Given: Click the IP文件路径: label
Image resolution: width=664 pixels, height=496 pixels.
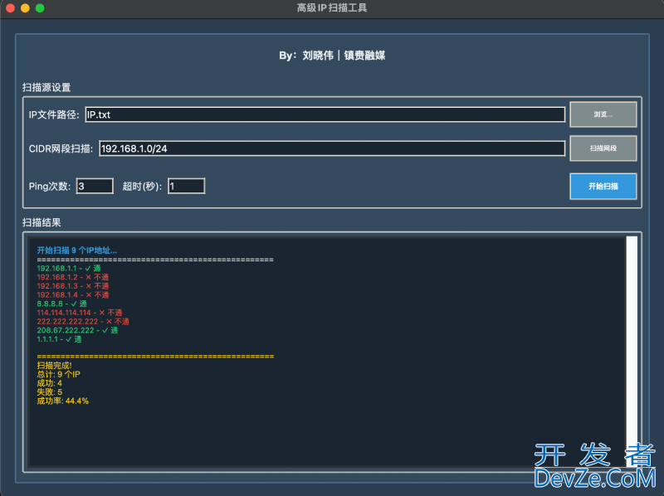Looking at the screenshot, I should 54,114.
